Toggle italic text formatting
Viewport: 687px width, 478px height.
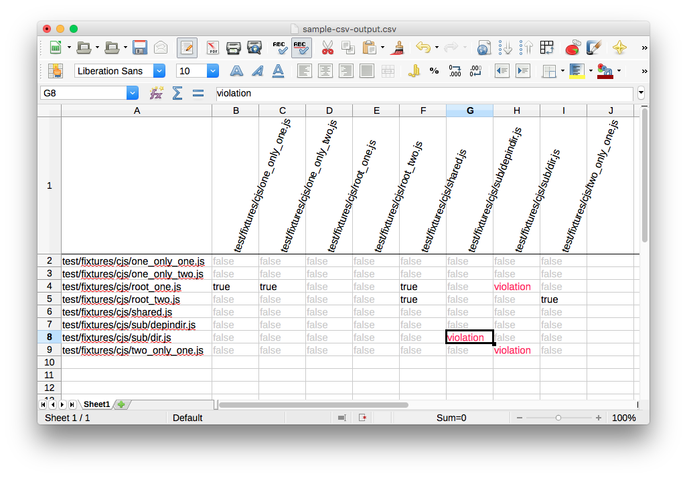pyautogui.click(x=258, y=71)
